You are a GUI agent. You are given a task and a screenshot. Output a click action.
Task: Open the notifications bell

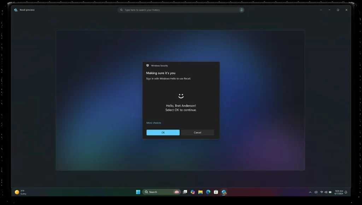(346, 192)
